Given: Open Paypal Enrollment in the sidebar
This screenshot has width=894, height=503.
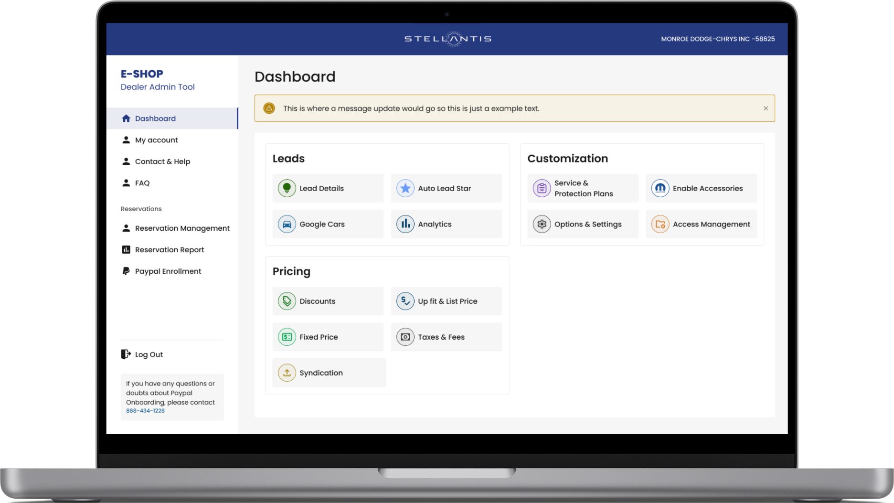Looking at the screenshot, I should pyautogui.click(x=168, y=271).
